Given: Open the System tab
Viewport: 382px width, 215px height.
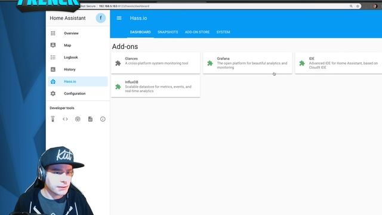Looking at the screenshot, I should point(223,32).
